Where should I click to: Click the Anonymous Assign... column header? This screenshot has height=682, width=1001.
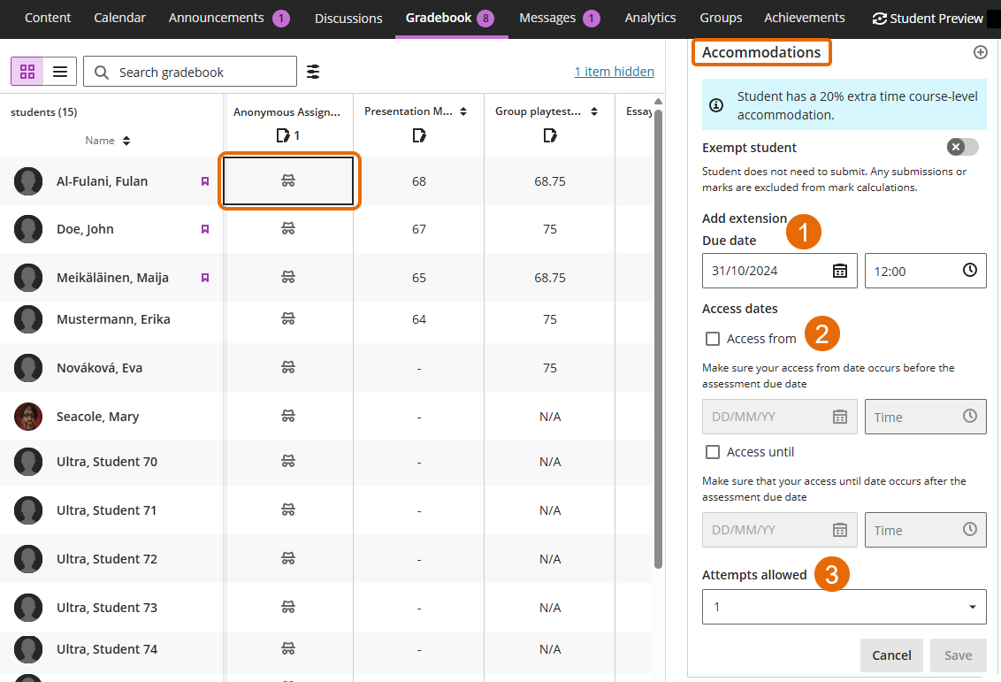point(287,111)
